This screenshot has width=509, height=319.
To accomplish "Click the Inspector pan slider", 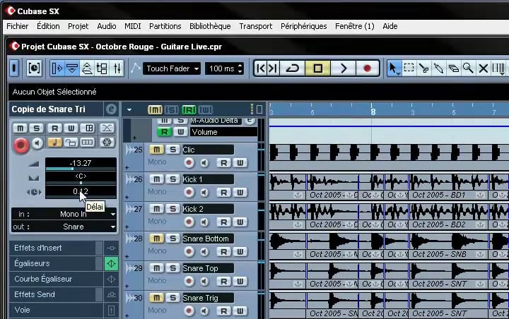I will [81, 183].
